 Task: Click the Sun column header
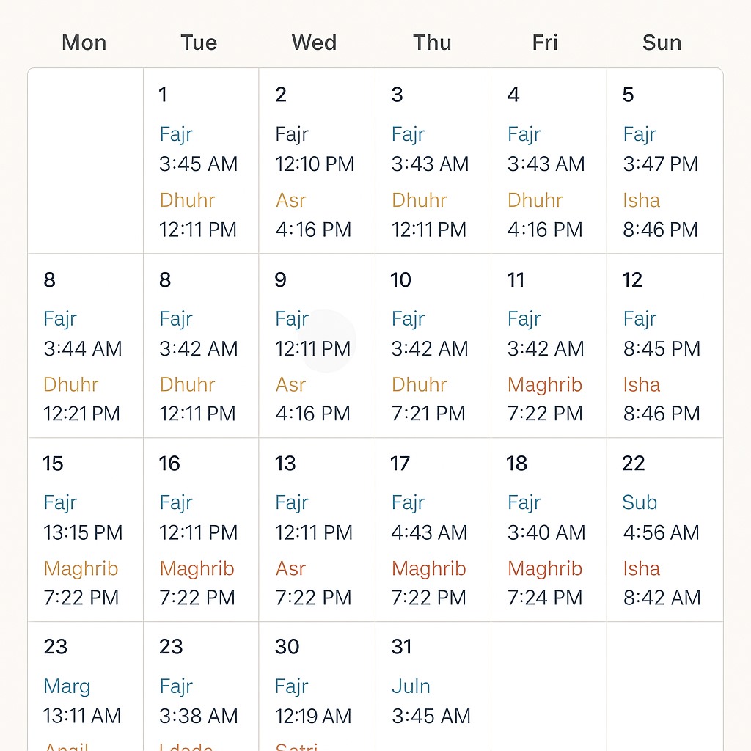(662, 43)
